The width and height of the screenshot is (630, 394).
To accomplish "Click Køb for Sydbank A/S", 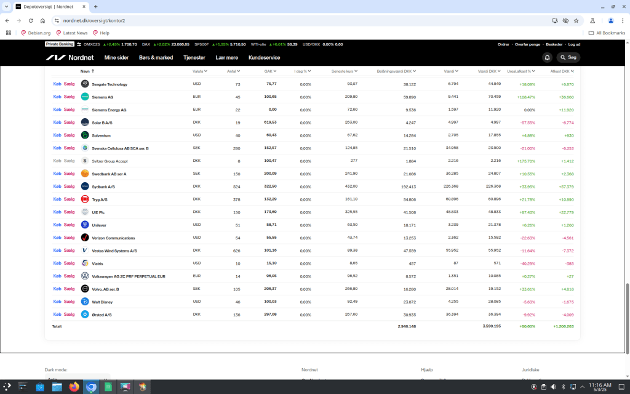I will click(57, 187).
